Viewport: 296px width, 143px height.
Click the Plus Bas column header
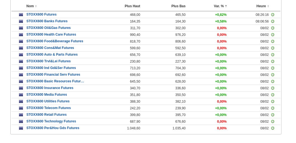(x=178, y=6)
